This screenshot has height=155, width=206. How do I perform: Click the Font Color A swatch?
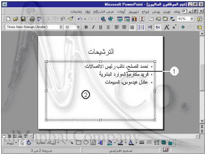131,143
